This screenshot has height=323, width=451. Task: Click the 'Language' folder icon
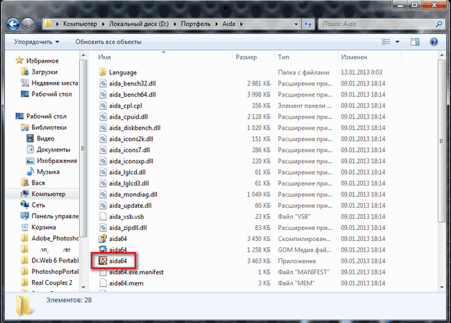click(103, 72)
